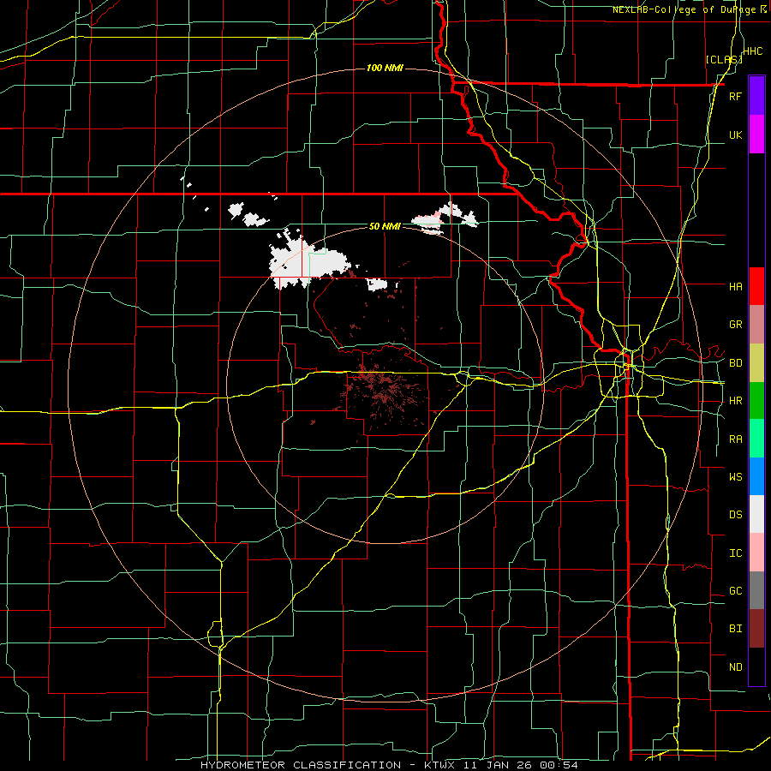Click the IC legend label
This screenshot has height=771, width=771.
735,553
